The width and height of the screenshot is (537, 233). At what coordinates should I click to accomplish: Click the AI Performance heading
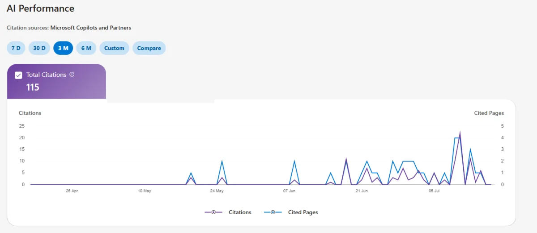pyautogui.click(x=40, y=8)
